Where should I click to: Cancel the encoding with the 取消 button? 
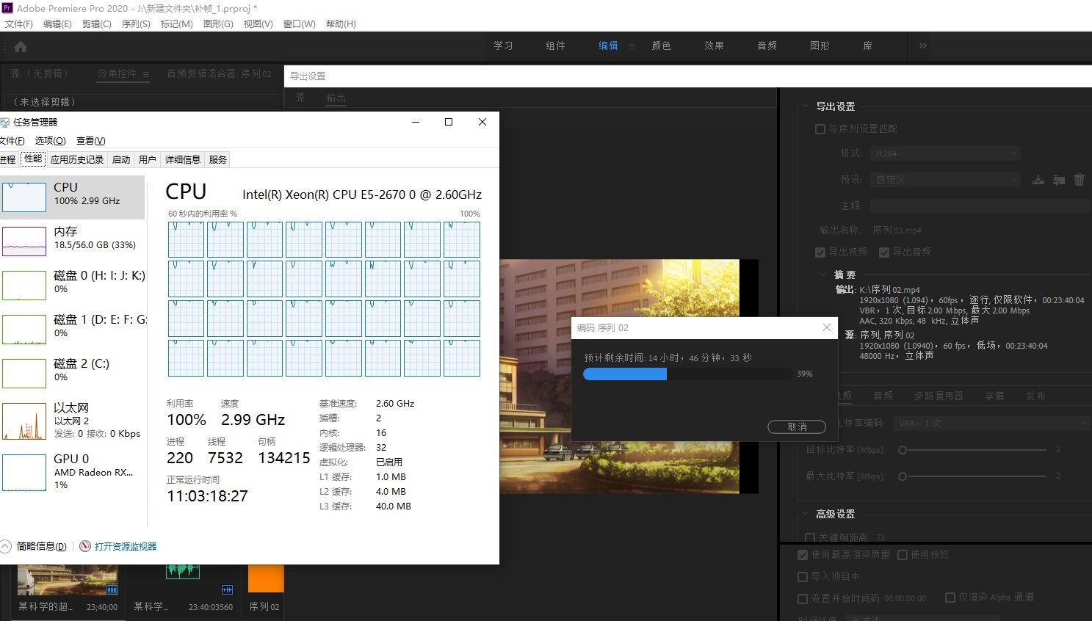click(797, 426)
